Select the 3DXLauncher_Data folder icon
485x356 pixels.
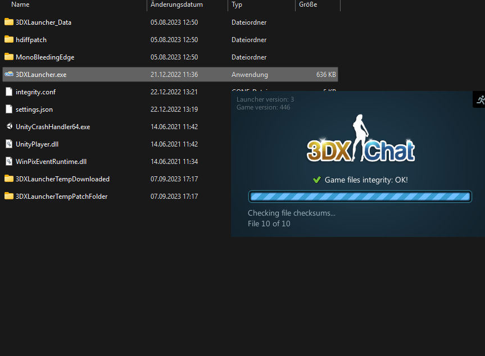9,22
